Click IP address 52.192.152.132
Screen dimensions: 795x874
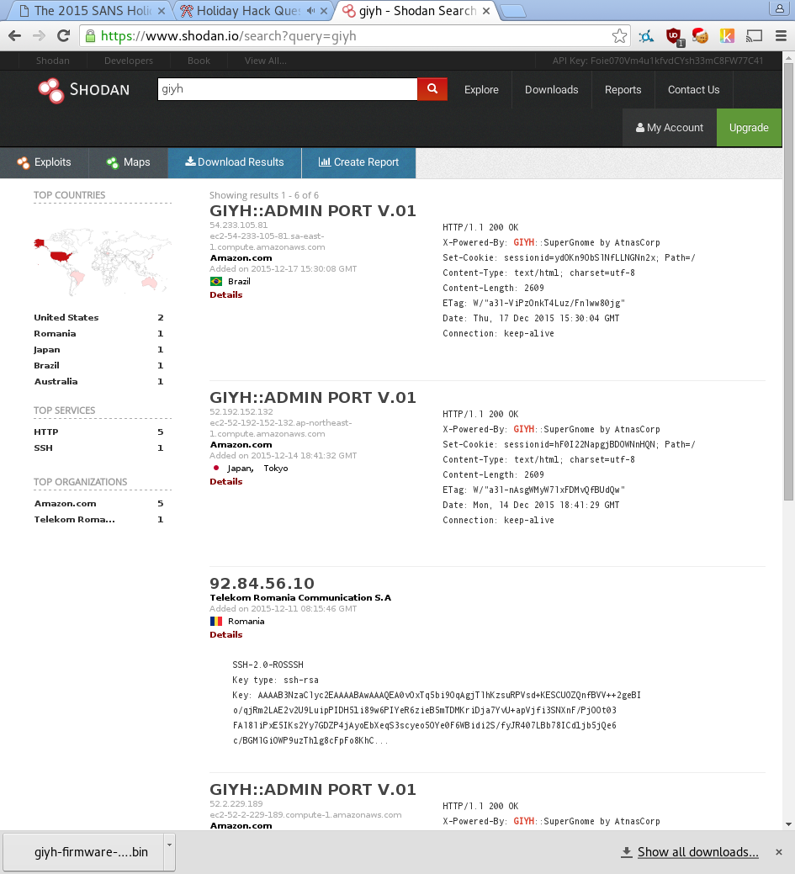[x=241, y=412]
